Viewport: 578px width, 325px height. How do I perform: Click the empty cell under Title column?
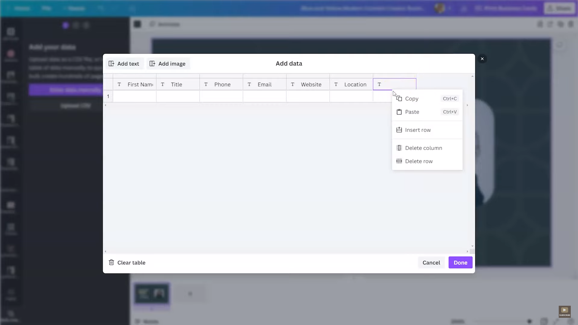tap(178, 97)
